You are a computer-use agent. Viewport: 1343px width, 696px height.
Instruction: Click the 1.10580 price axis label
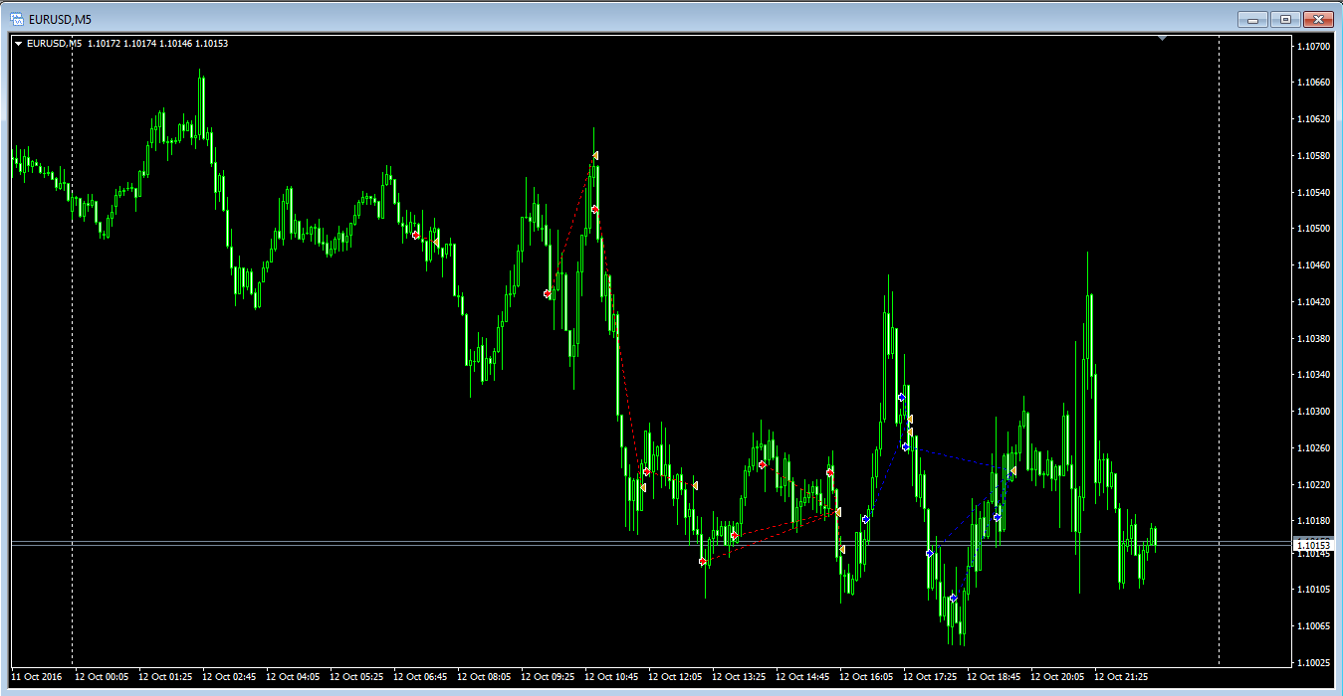1314,156
